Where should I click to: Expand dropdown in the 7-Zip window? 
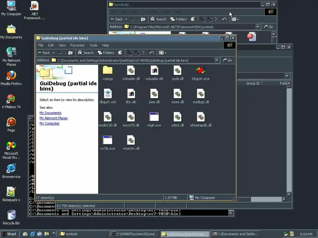287,76
